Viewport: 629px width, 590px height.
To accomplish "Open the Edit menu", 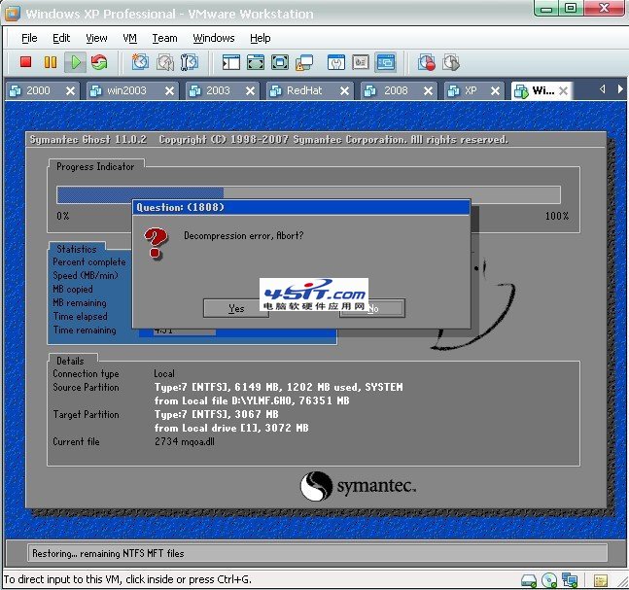I will (61, 38).
